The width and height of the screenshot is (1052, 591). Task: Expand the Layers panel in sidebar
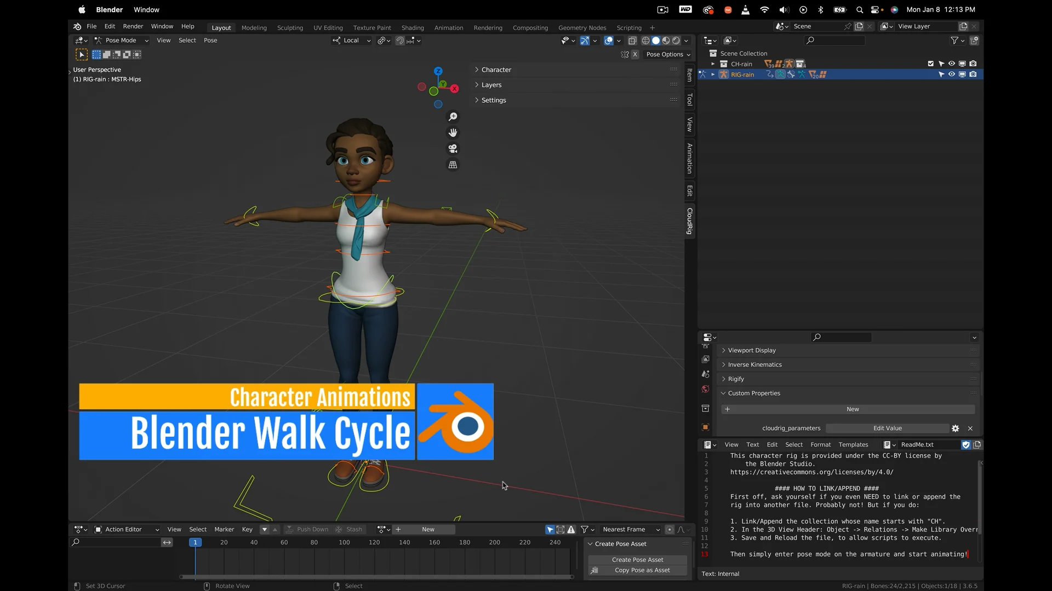pos(491,85)
